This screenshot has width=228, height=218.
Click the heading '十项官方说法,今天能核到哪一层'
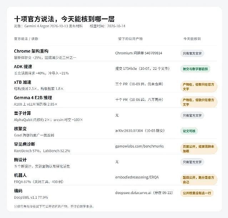(64, 19)
